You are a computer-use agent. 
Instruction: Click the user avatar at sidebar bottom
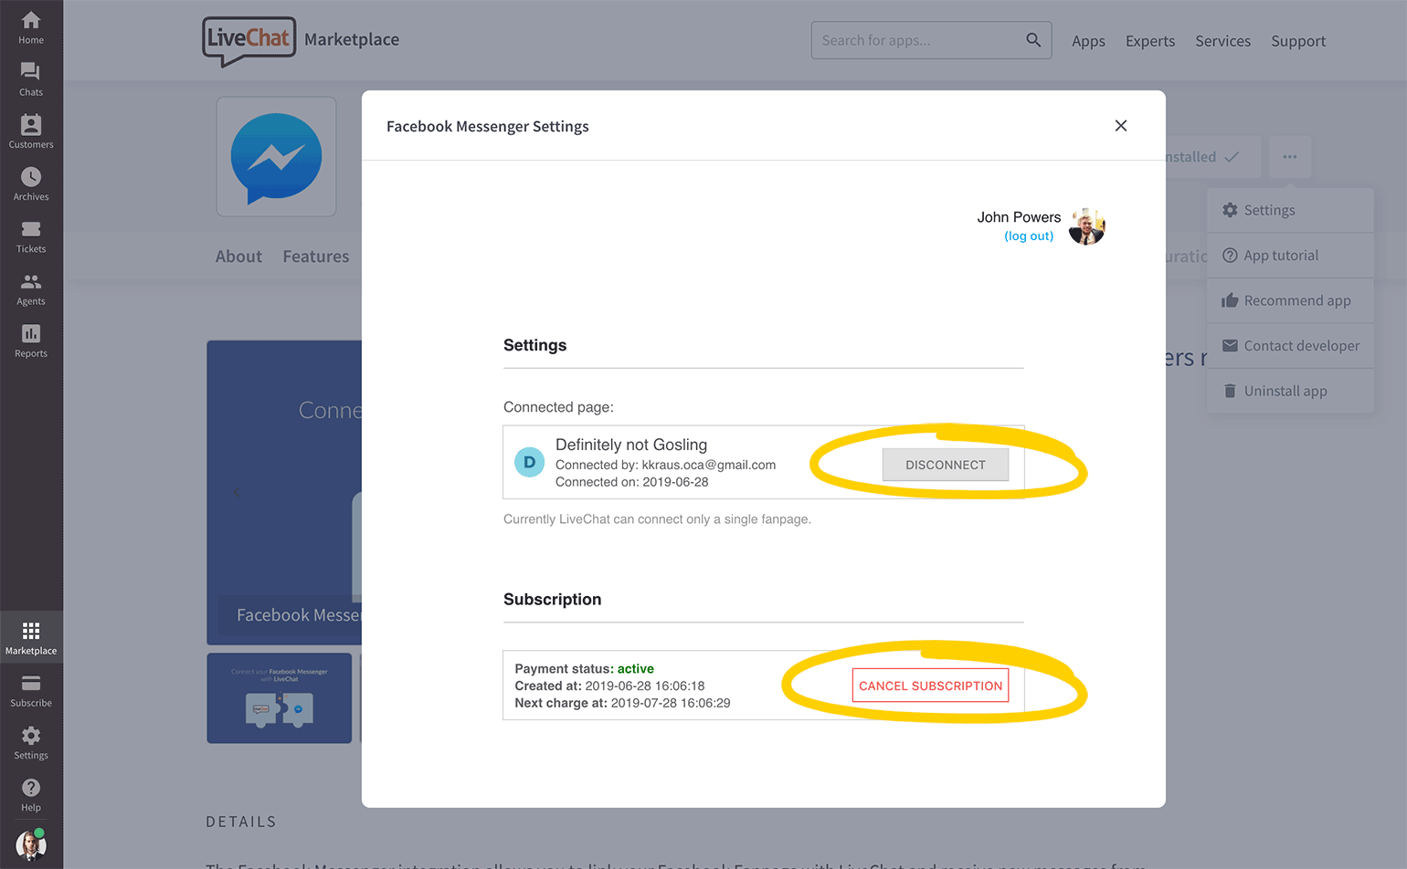point(31,845)
